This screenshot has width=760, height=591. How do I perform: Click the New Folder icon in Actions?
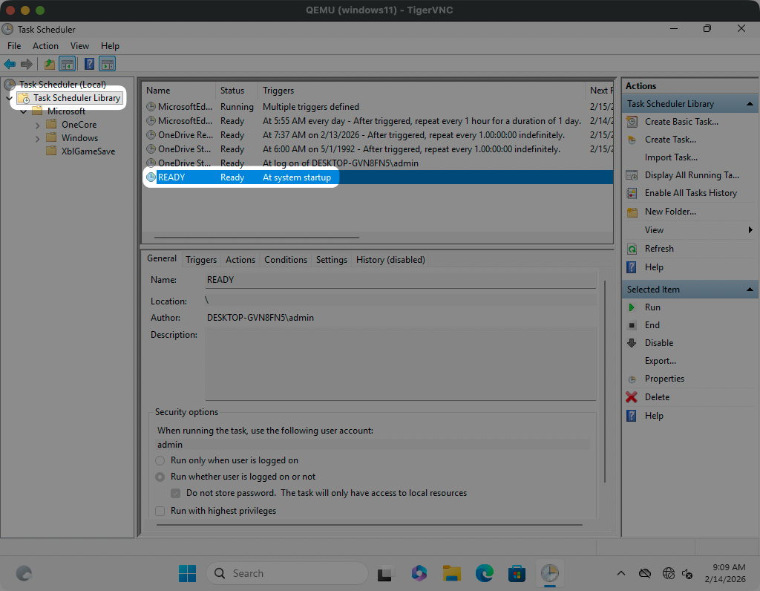tap(632, 212)
